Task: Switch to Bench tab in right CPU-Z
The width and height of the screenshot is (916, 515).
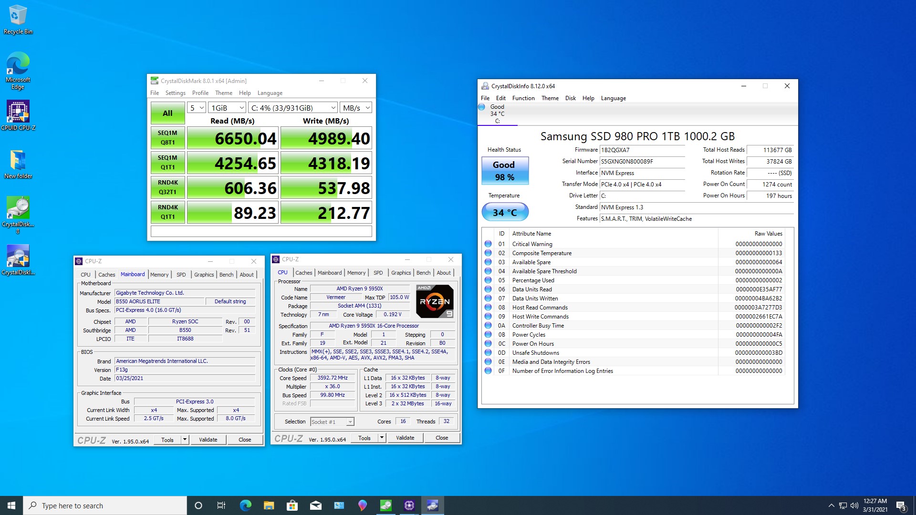Action: 423,273
